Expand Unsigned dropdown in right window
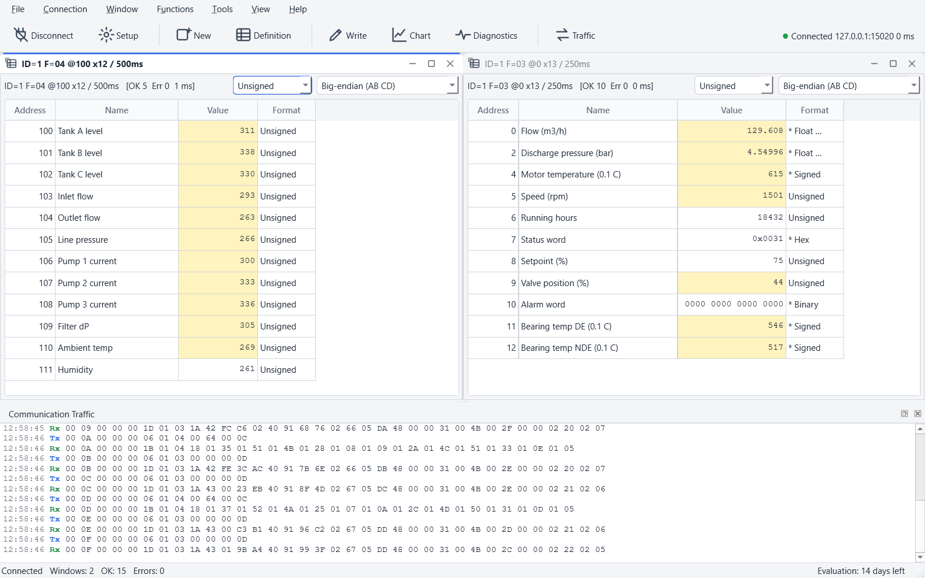The width and height of the screenshot is (925, 578). coord(734,86)
